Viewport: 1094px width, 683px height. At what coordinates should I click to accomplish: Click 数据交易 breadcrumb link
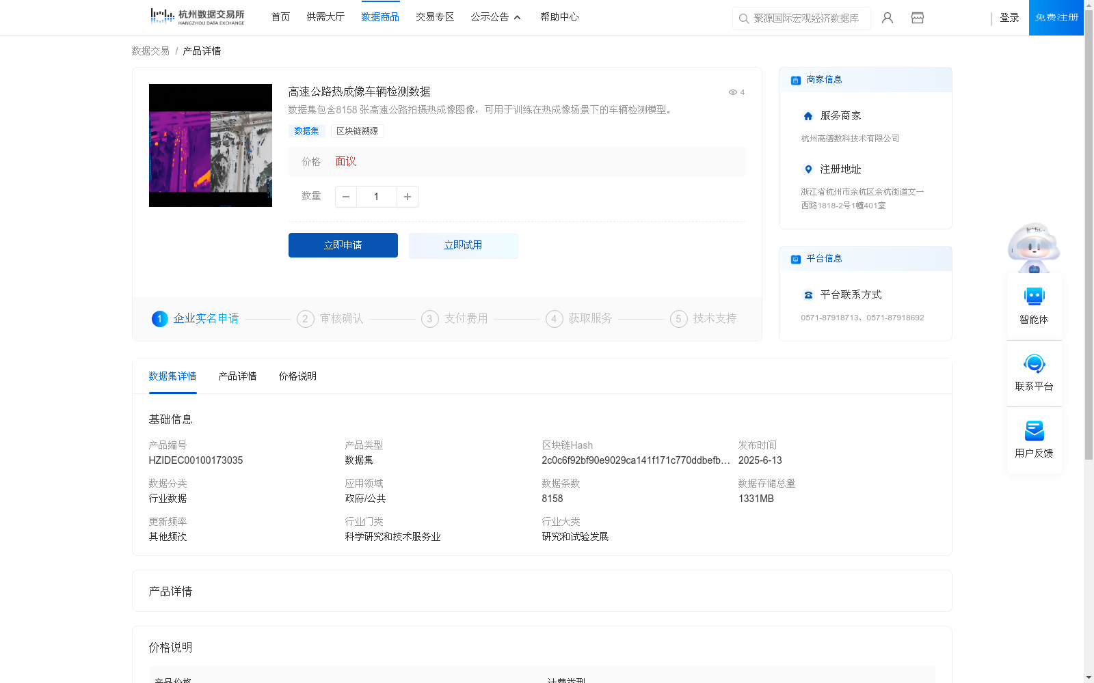pyautogui.click(x=150, y=51)
